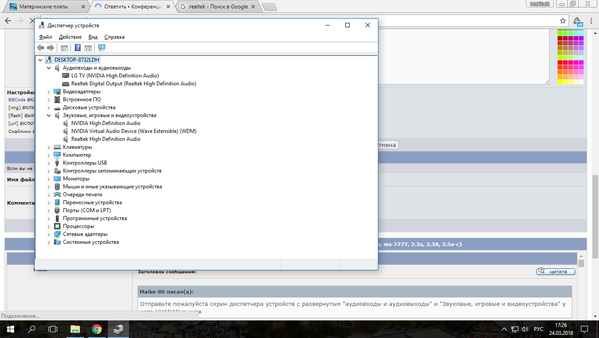
Task: Click the Контроллеры USB plug icon
Action: [57, 163]
